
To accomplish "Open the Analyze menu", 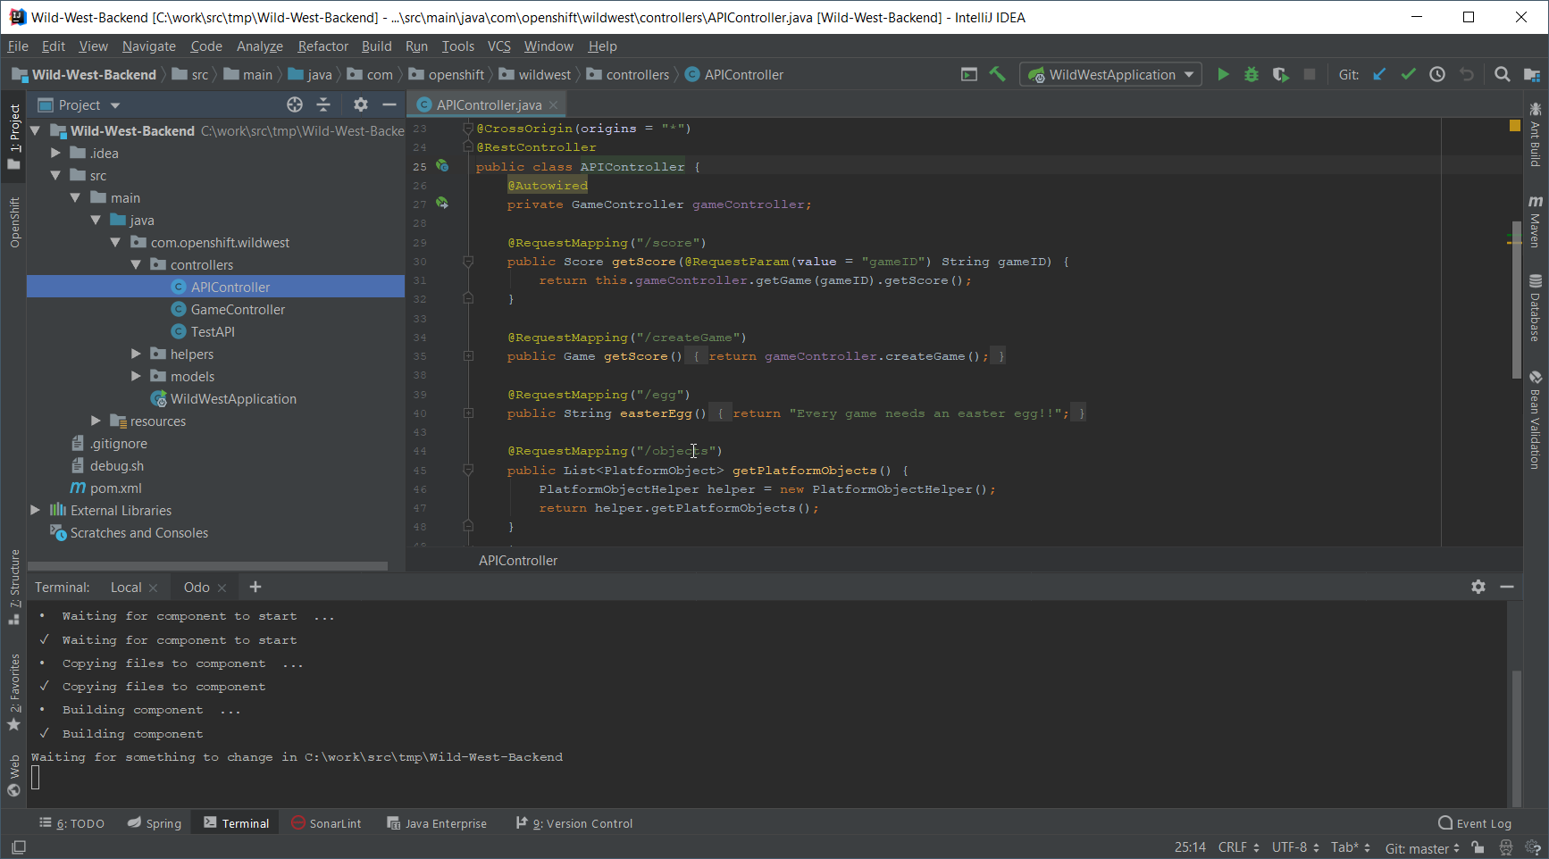I will pos(259,46).
